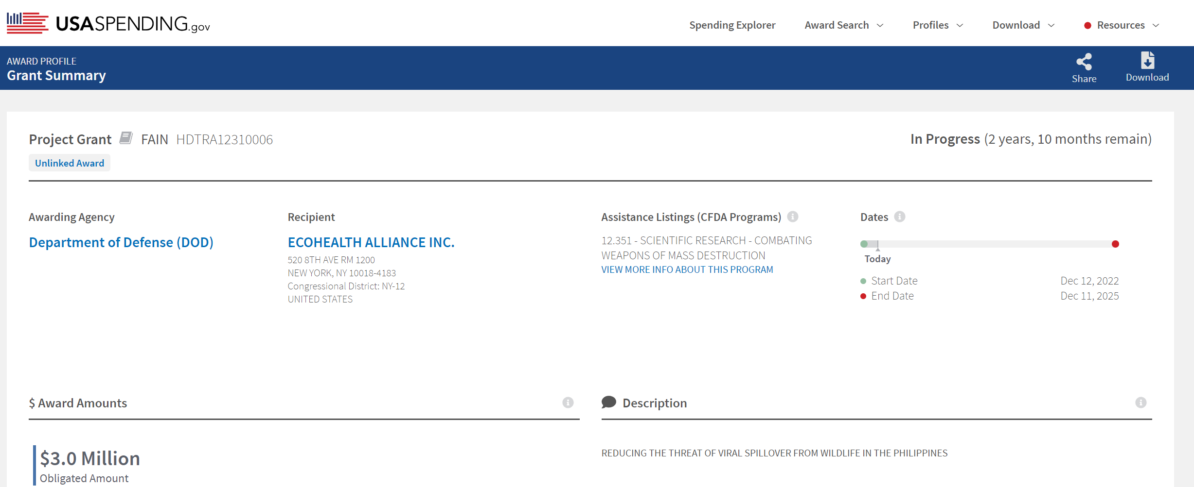Open the top nav Download menu label
1194x487 pixels.
[x=1016, y=25]
